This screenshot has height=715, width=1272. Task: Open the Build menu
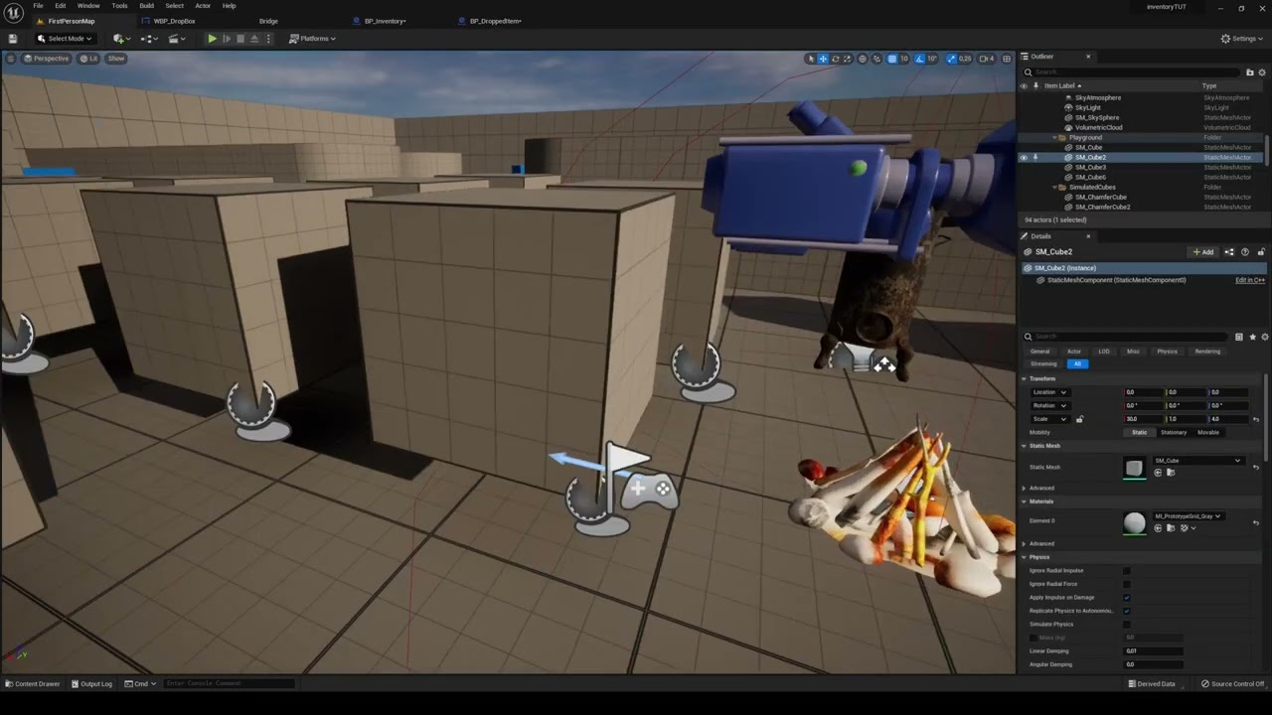tap(146, 6)
